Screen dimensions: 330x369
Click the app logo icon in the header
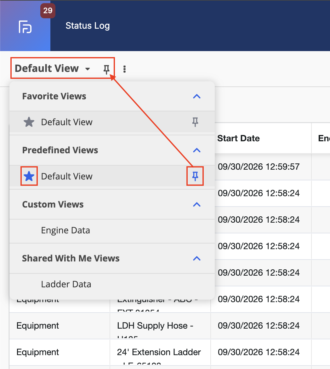[x=25, y=27]
